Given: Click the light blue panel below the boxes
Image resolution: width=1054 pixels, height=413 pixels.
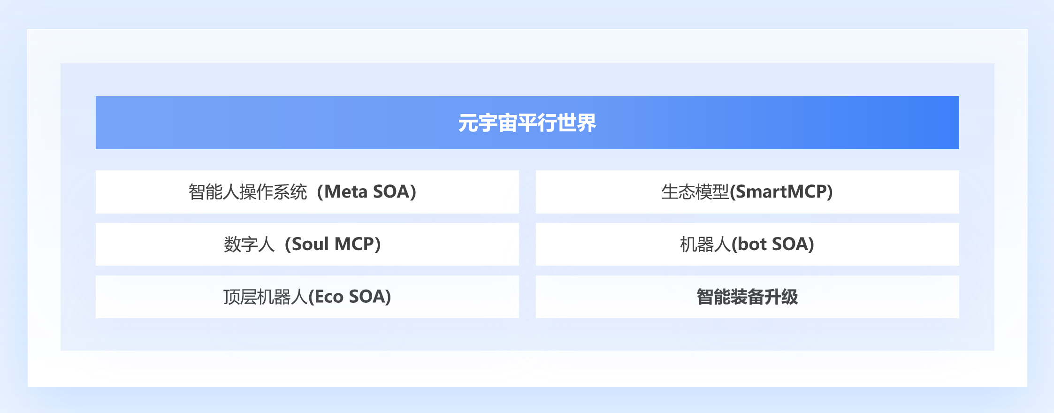Looking at the screenshot, I should click(x=527, y=334).
